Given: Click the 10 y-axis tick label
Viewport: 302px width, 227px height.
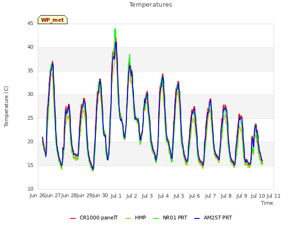Looking at the screenshot, I should pos(30,189).
